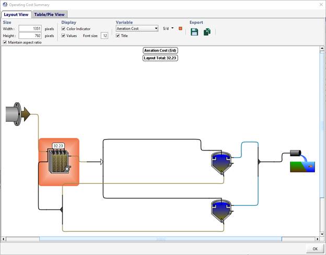Click the return sludge combiner node

pos(61,210)
